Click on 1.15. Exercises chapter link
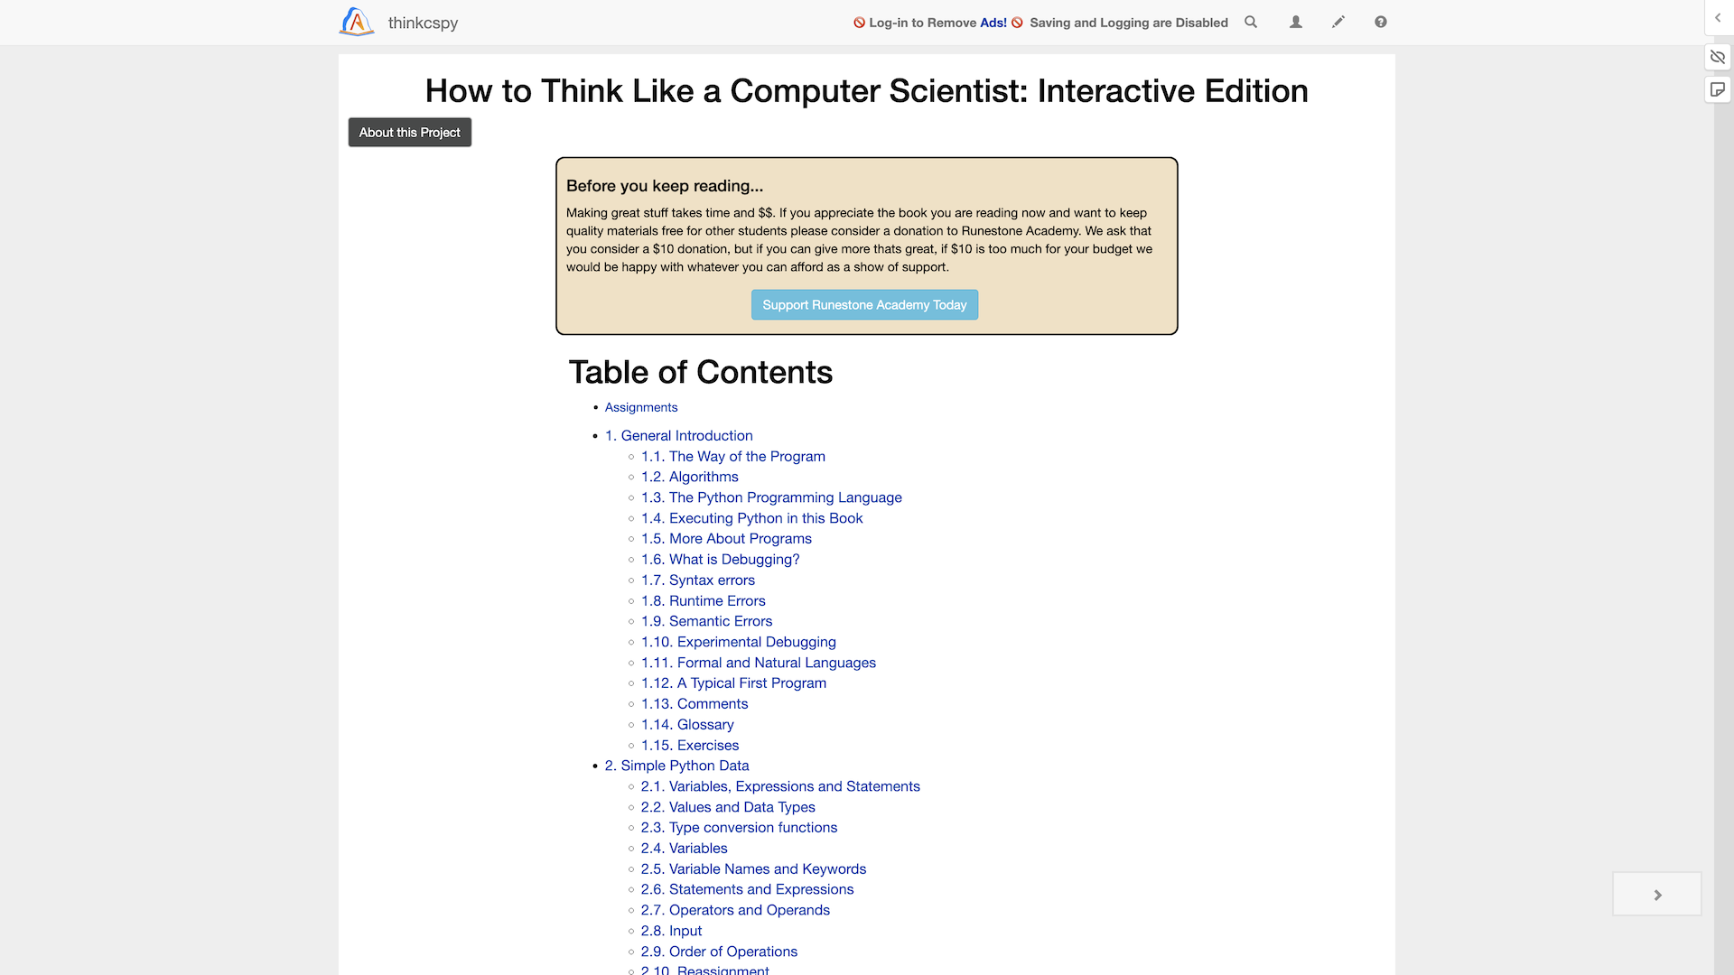 (x=691, y=744)
